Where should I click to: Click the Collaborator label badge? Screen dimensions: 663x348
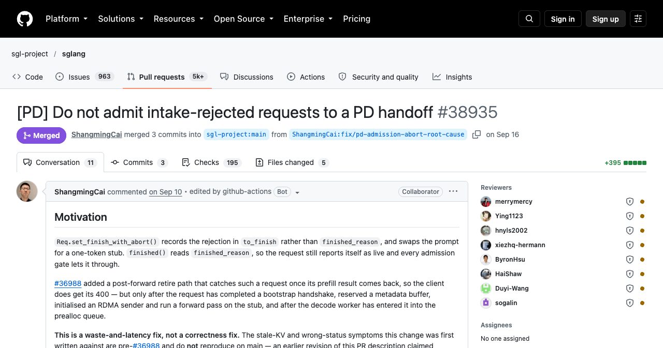(x=421, y=191)
